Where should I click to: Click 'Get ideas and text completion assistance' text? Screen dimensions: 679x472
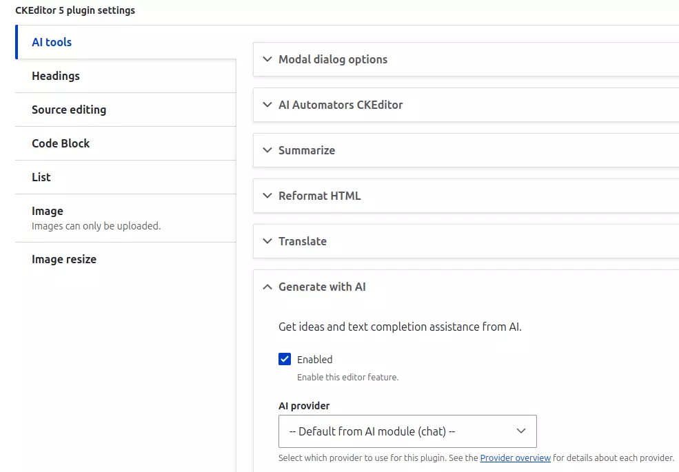(x=400, y=327)
